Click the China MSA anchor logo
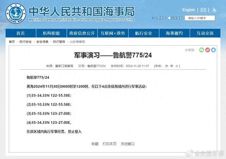This screenshot has width=226, height=159. (16, 13)
